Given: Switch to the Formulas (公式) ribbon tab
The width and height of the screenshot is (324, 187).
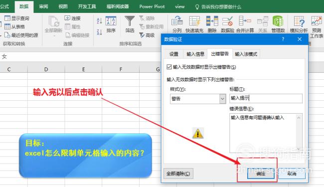Looking at the screenshot, I should coord(4,6).
